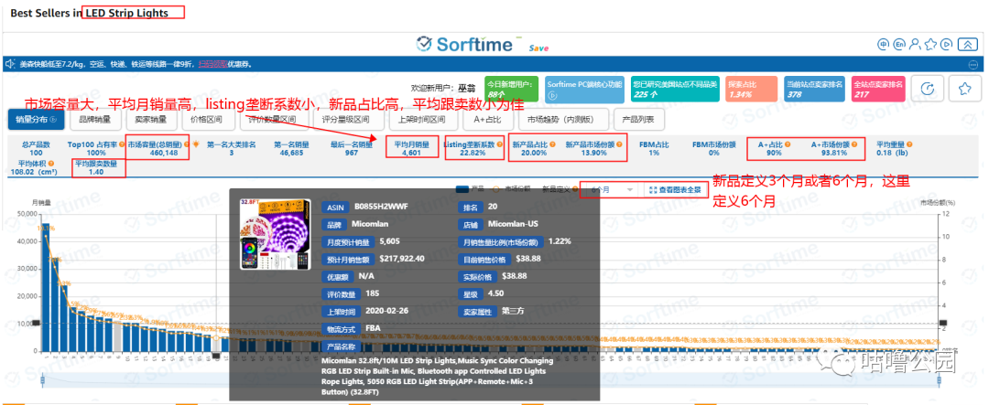Click help icon next to 新产品占比

(552, 144)
